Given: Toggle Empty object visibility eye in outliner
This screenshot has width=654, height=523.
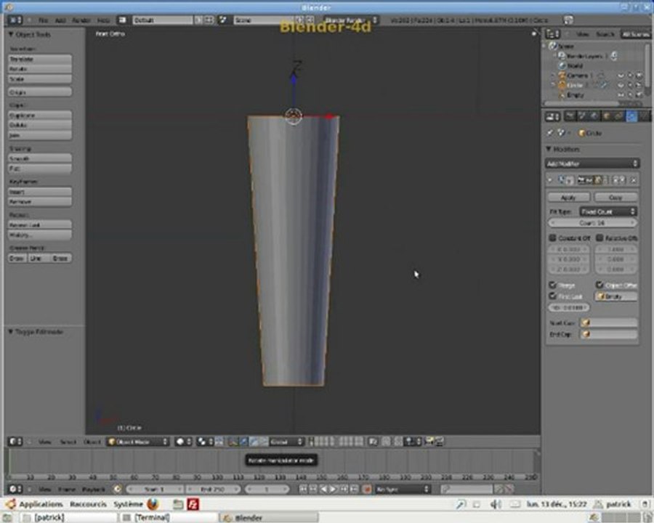Looking at the screenshot, I should [621, 95].
